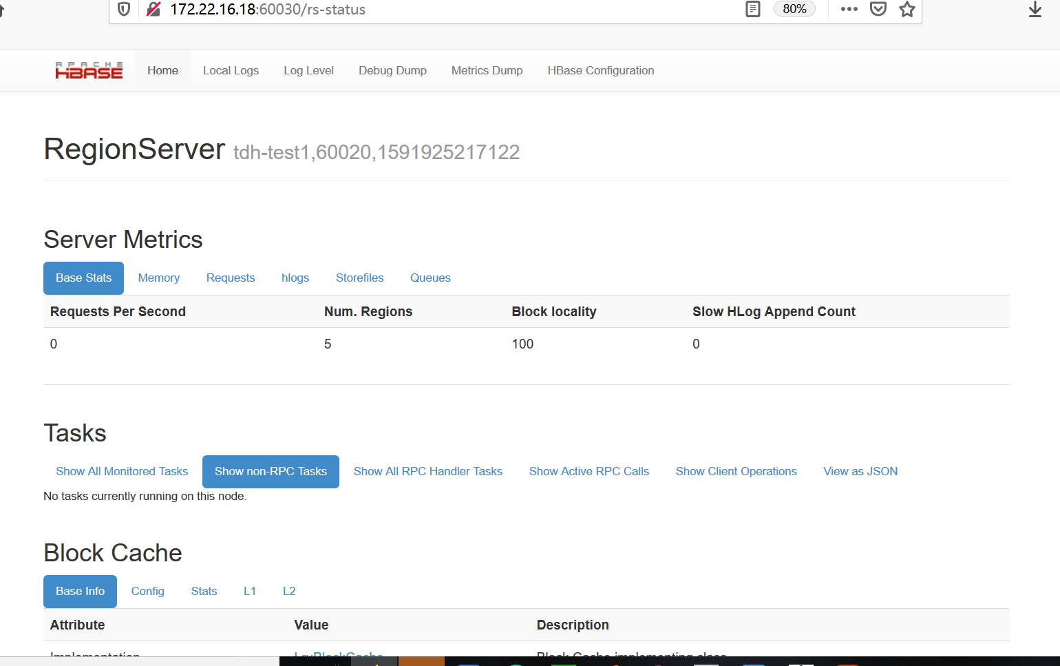
Task: Toggle reader view icon in address bar
Action: tap(753, 10)
